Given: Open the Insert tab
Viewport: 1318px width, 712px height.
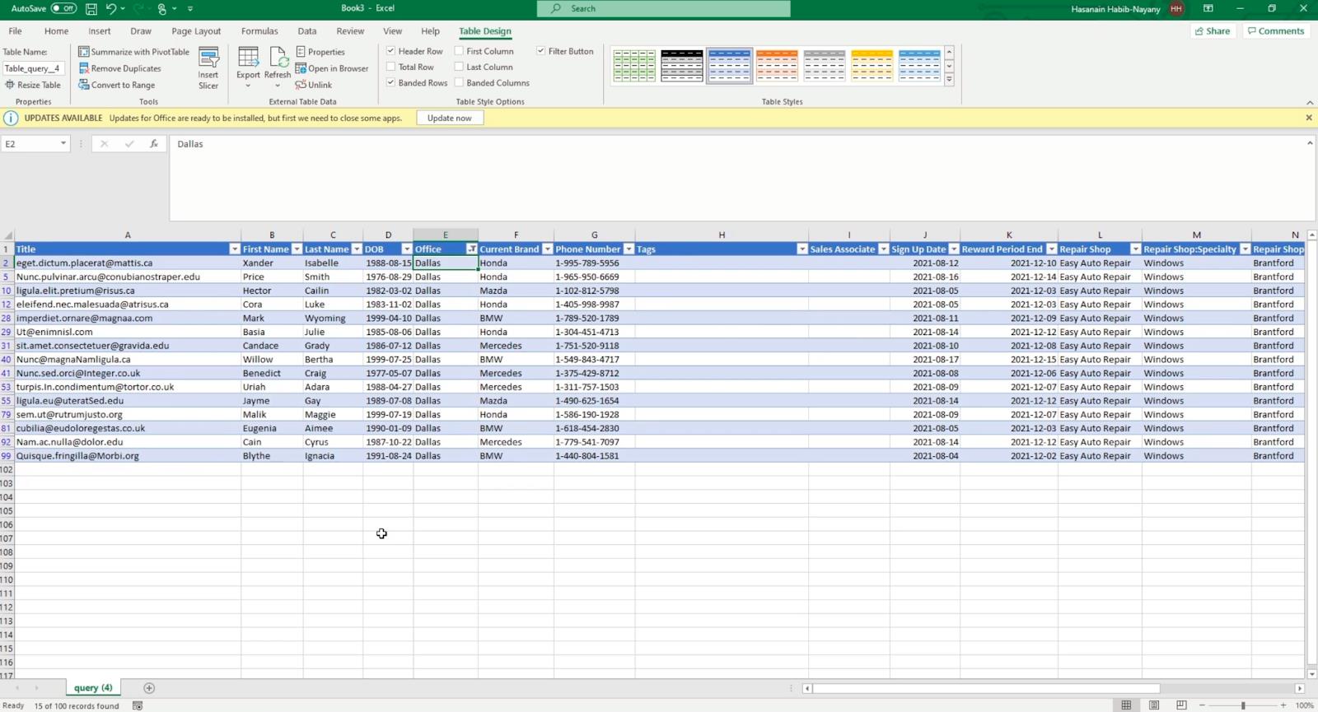Looking at the screenshot, I should [x=100, y=31].
